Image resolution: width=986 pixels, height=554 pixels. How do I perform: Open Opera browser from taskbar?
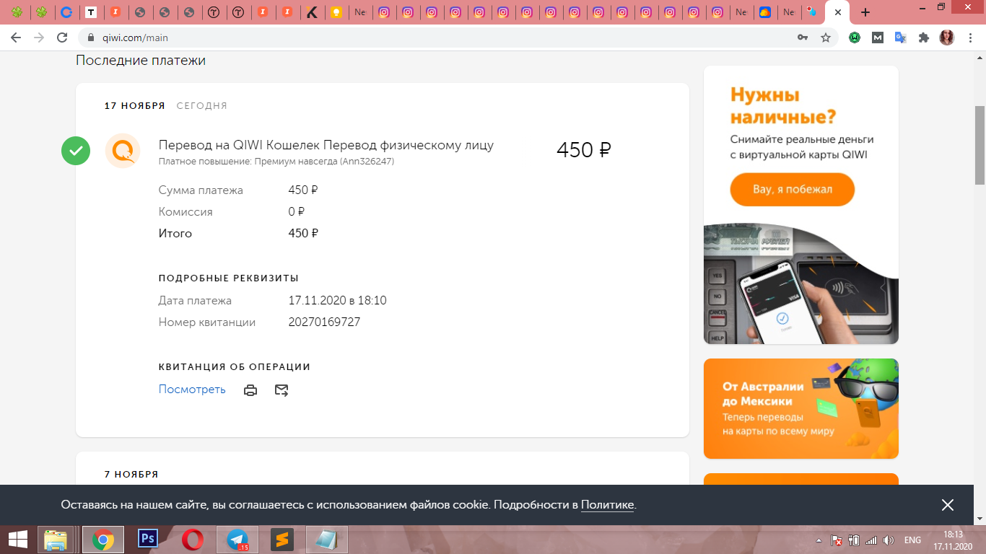coord(193,540)
